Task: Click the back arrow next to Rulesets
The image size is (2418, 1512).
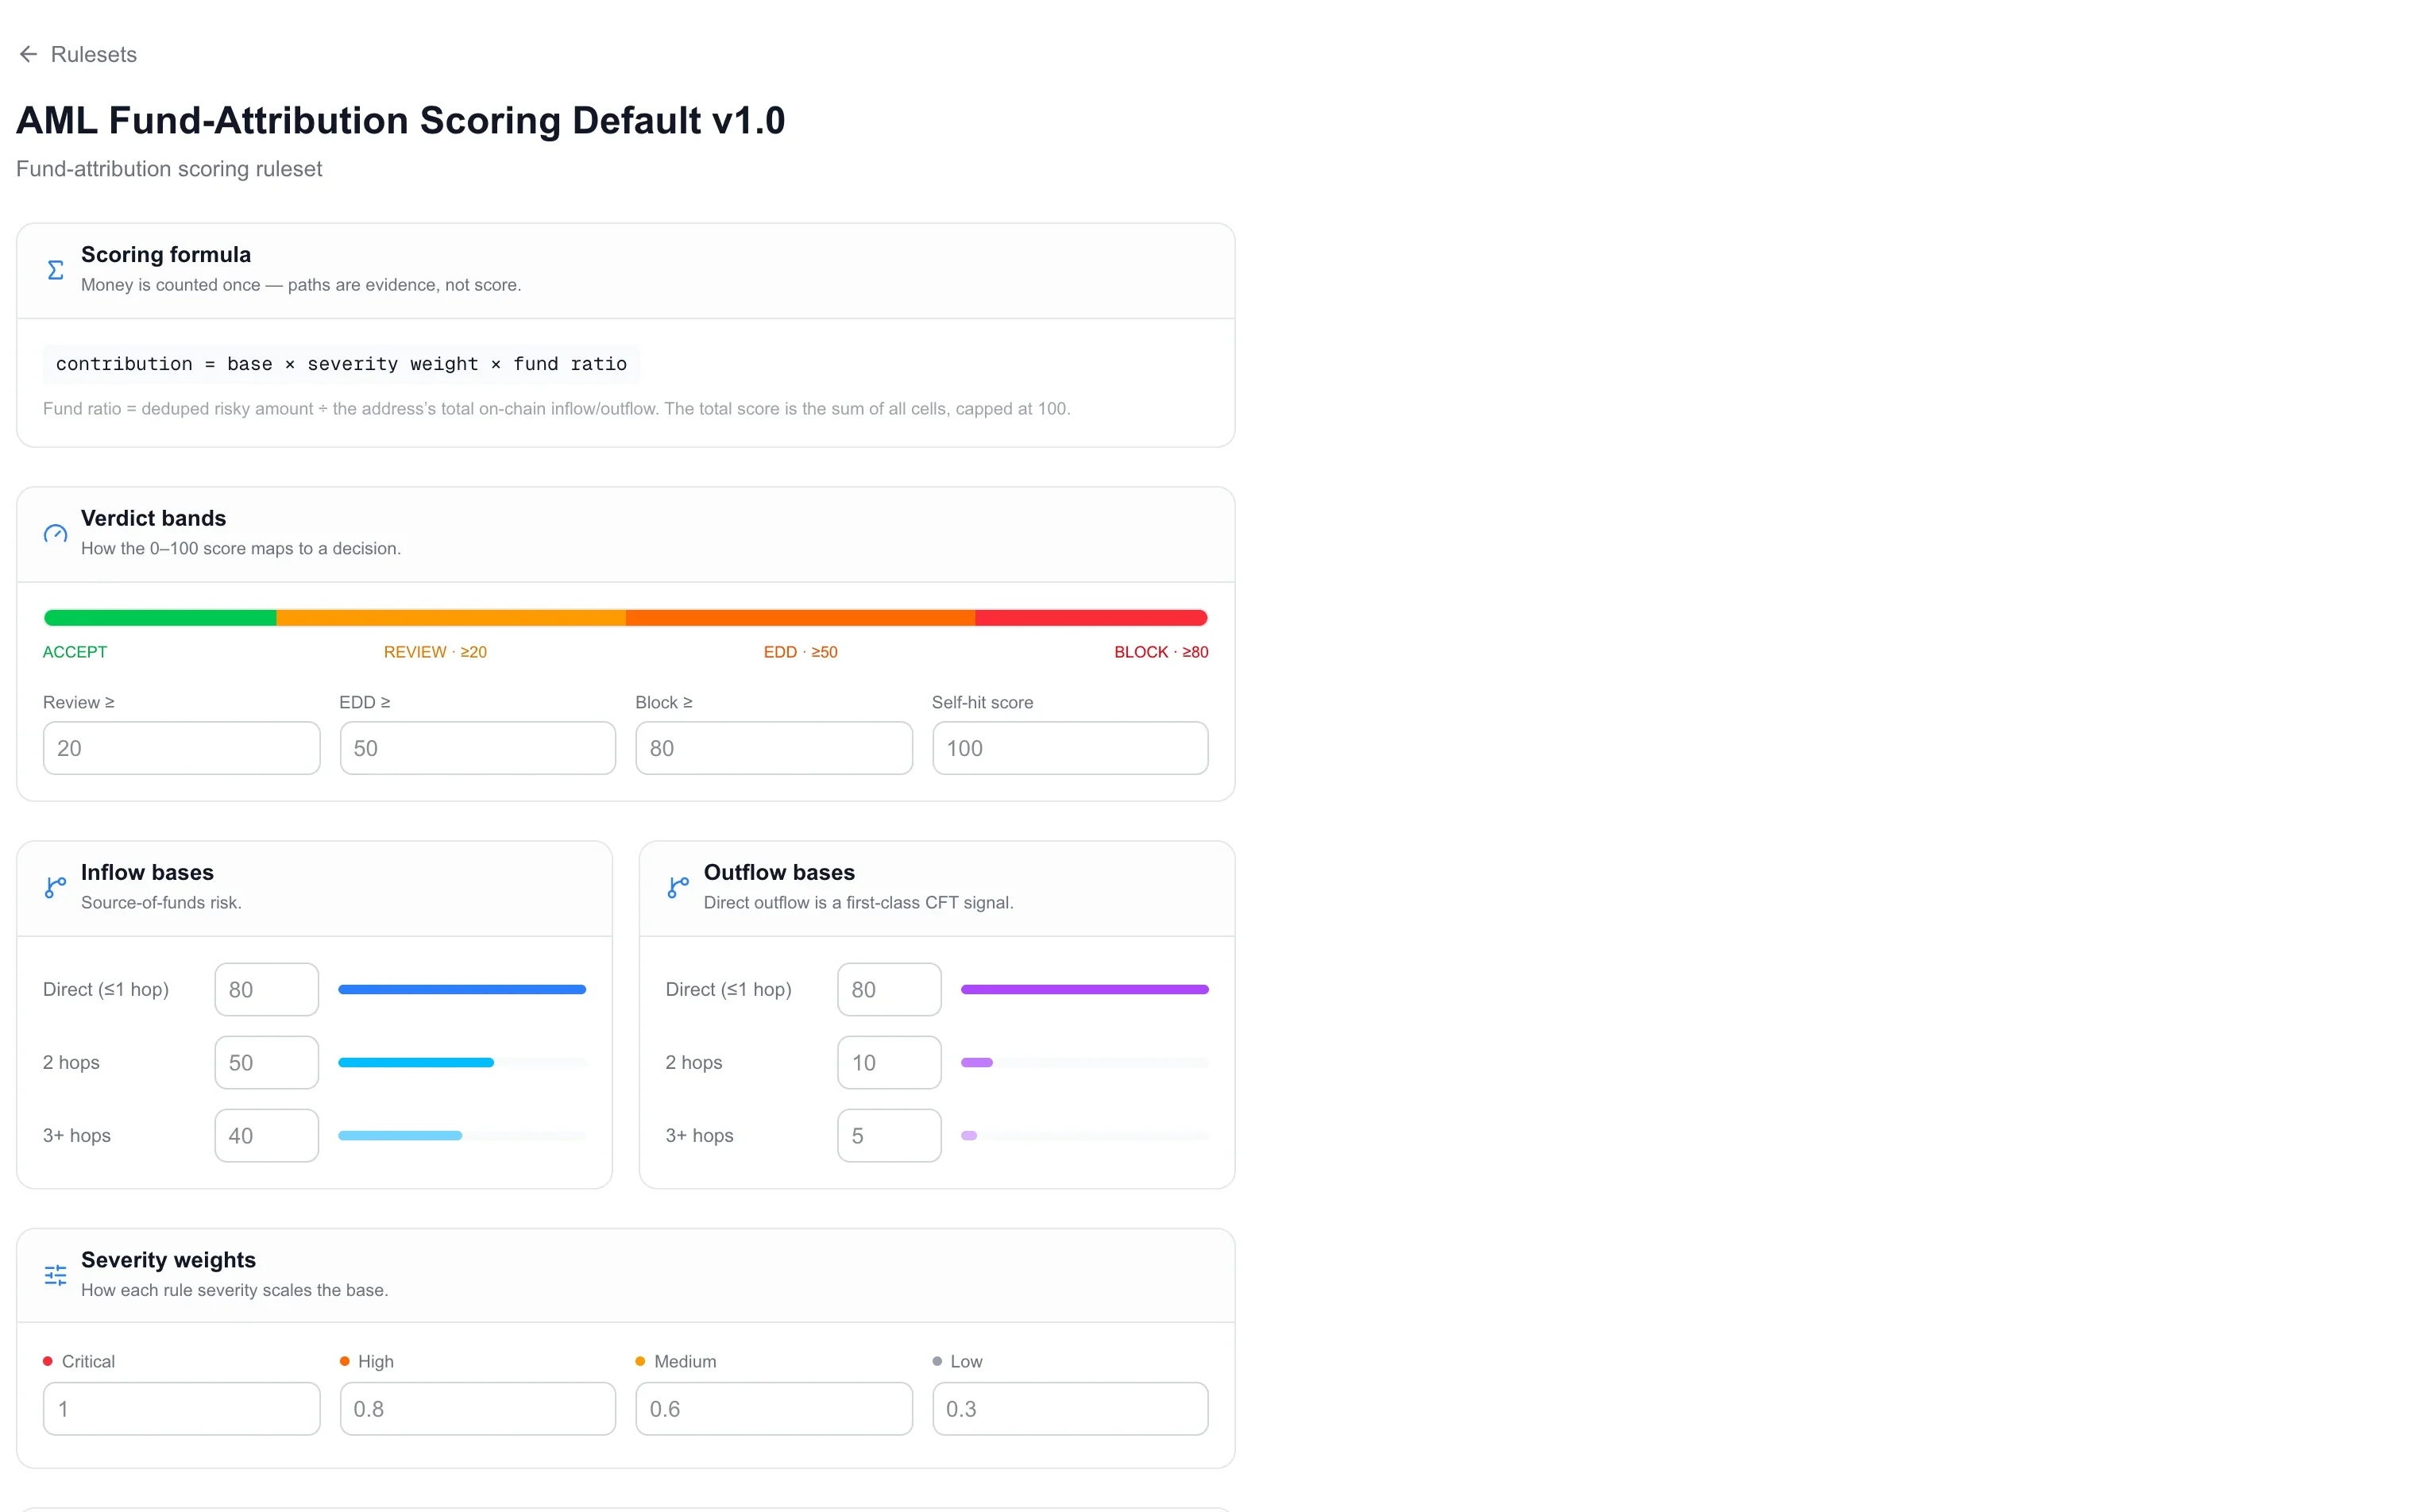Action: pyautogui.click(x=29, y=54)
